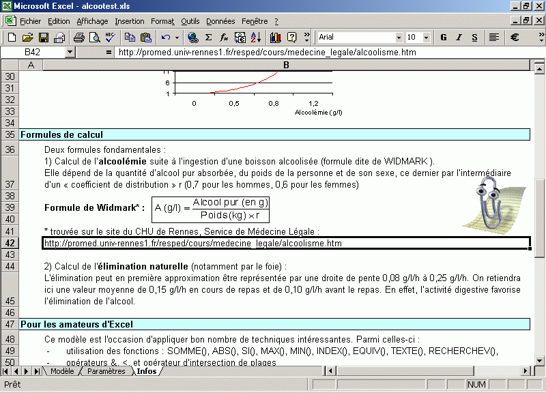Click the Undo arrow icon
The height and width of the screenshot is (393, 546).
click(166, 38)
